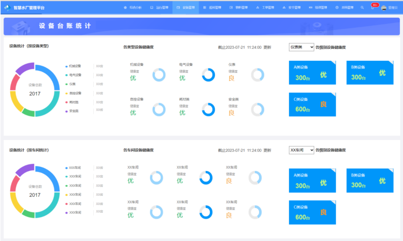Screen dimensions: 403x241
Task: Open the 综合分析 menu
Action: coord(133,7)
